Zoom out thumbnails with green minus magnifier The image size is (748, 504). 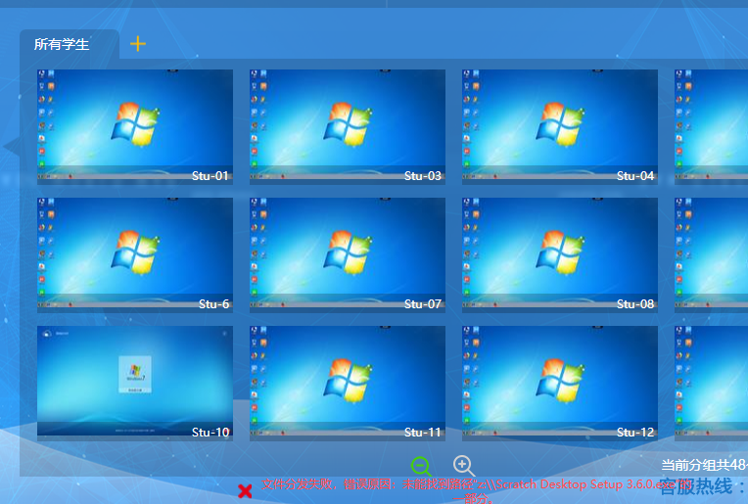tap(421, 467)
